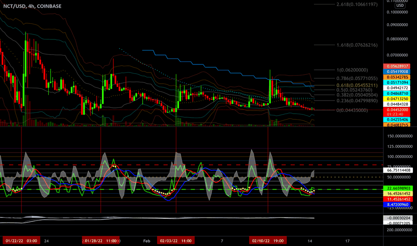Click the 01/22/22 03:00 date marker

[x=21, y=241]
